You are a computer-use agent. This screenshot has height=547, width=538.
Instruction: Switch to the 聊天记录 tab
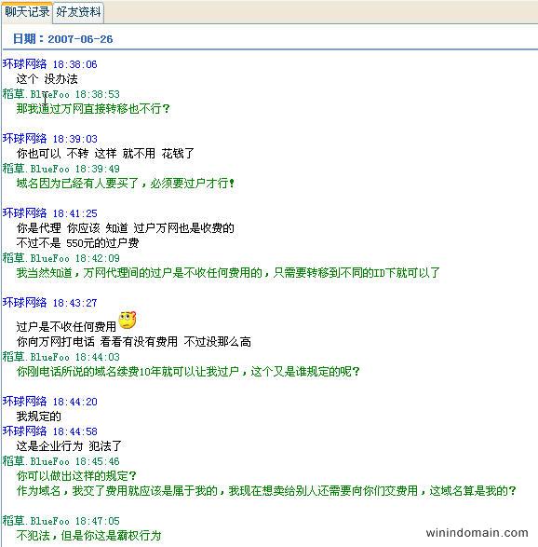[x=27, y=12]
